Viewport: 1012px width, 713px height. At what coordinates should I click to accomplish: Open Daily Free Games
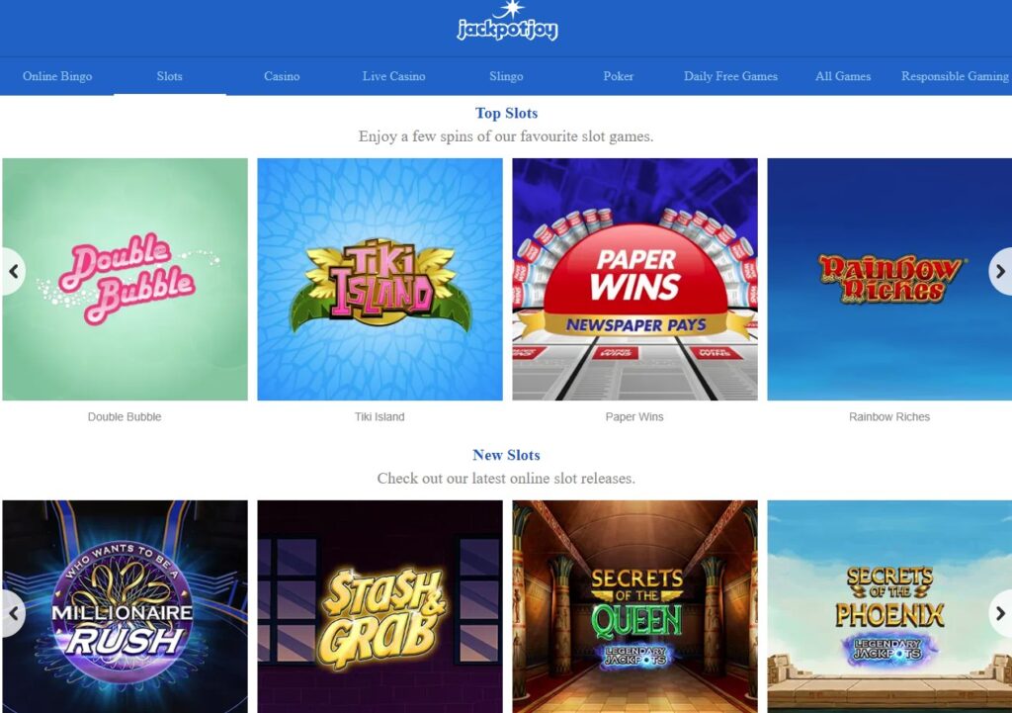tap(730, 76)
